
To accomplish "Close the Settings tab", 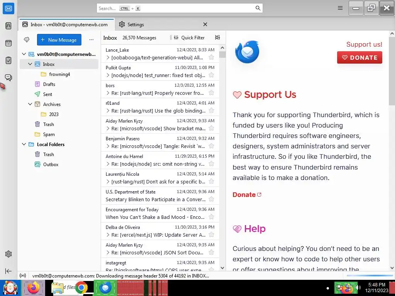I will (205, 24).
